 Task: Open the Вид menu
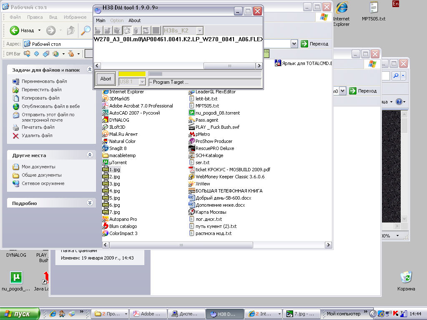(53, 17)
